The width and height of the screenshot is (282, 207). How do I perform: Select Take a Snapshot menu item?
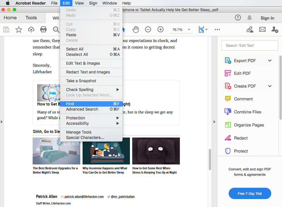(91, 81)
